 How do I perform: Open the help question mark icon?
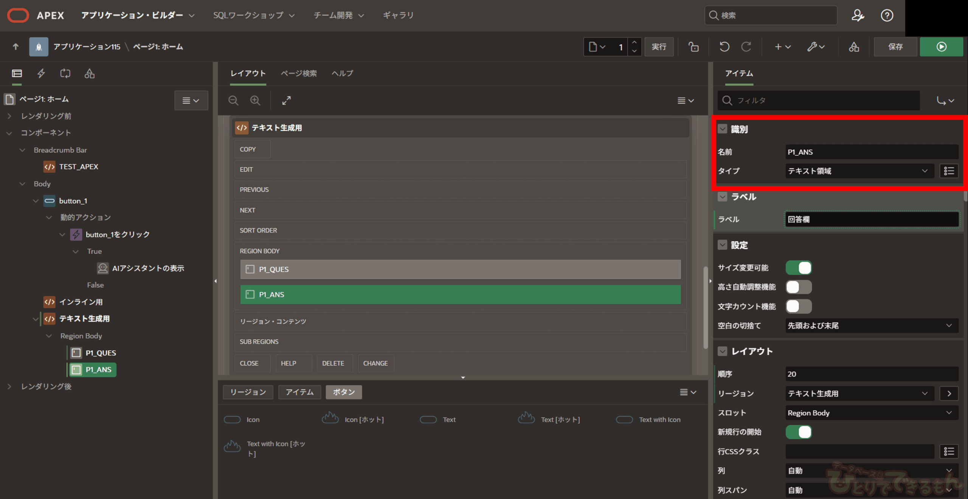pos(887,15)
